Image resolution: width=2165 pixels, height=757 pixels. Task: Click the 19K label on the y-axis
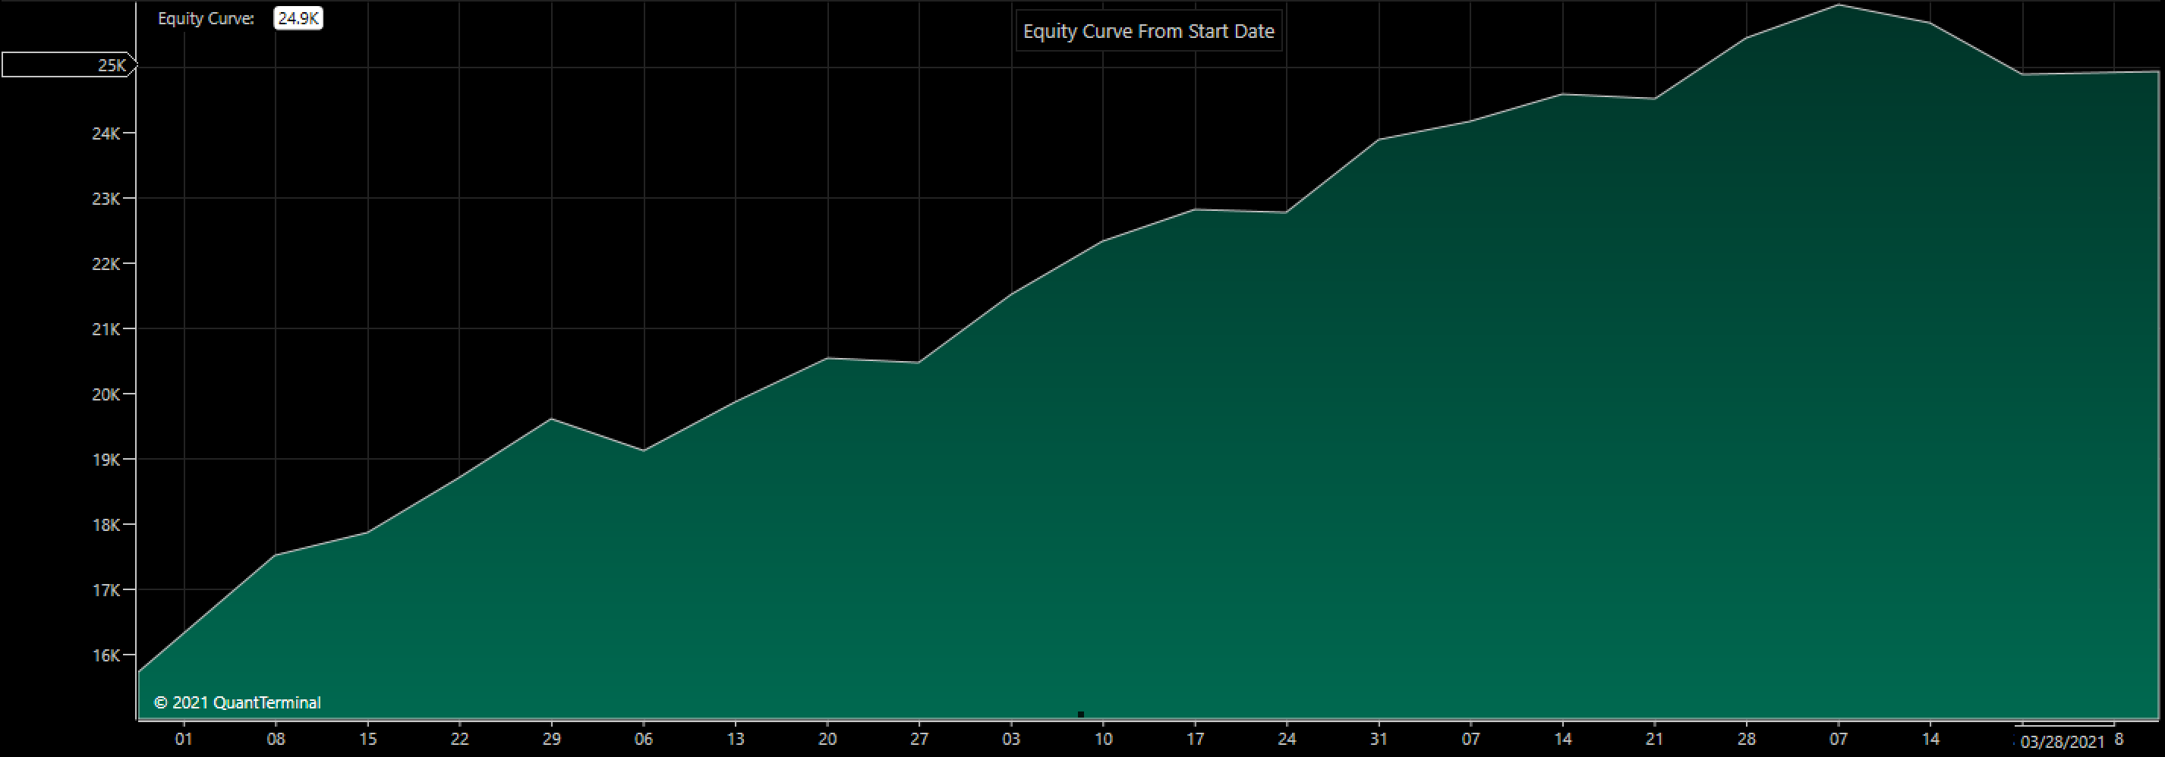(x=106, y=460)
